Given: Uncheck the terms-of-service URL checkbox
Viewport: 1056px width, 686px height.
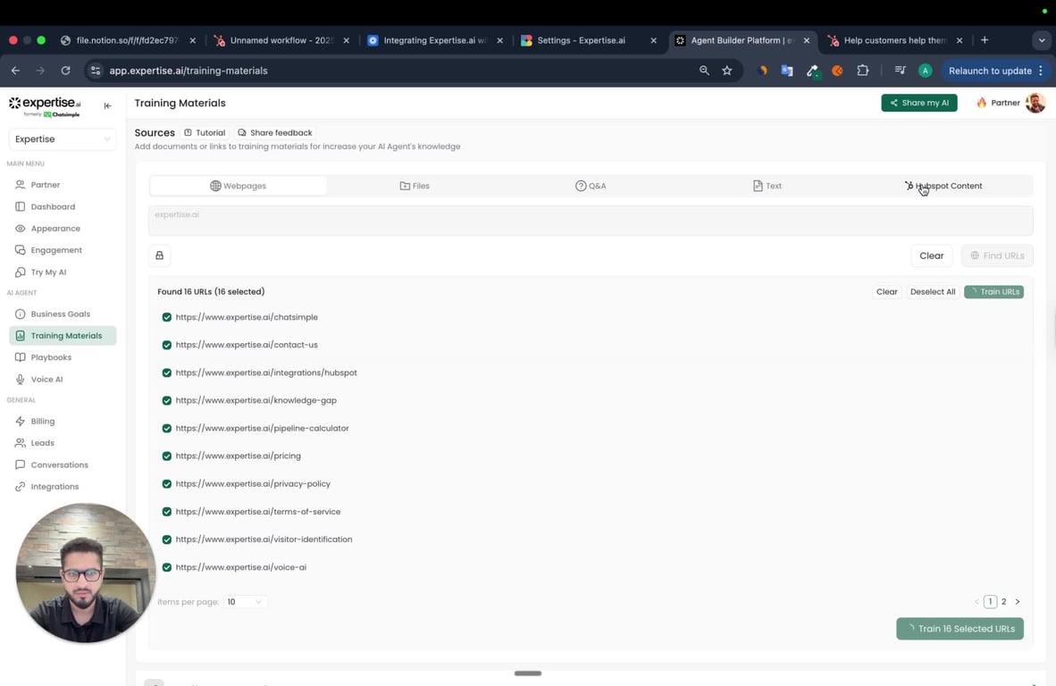Looking at the screenshot, I should click(166, 512).
